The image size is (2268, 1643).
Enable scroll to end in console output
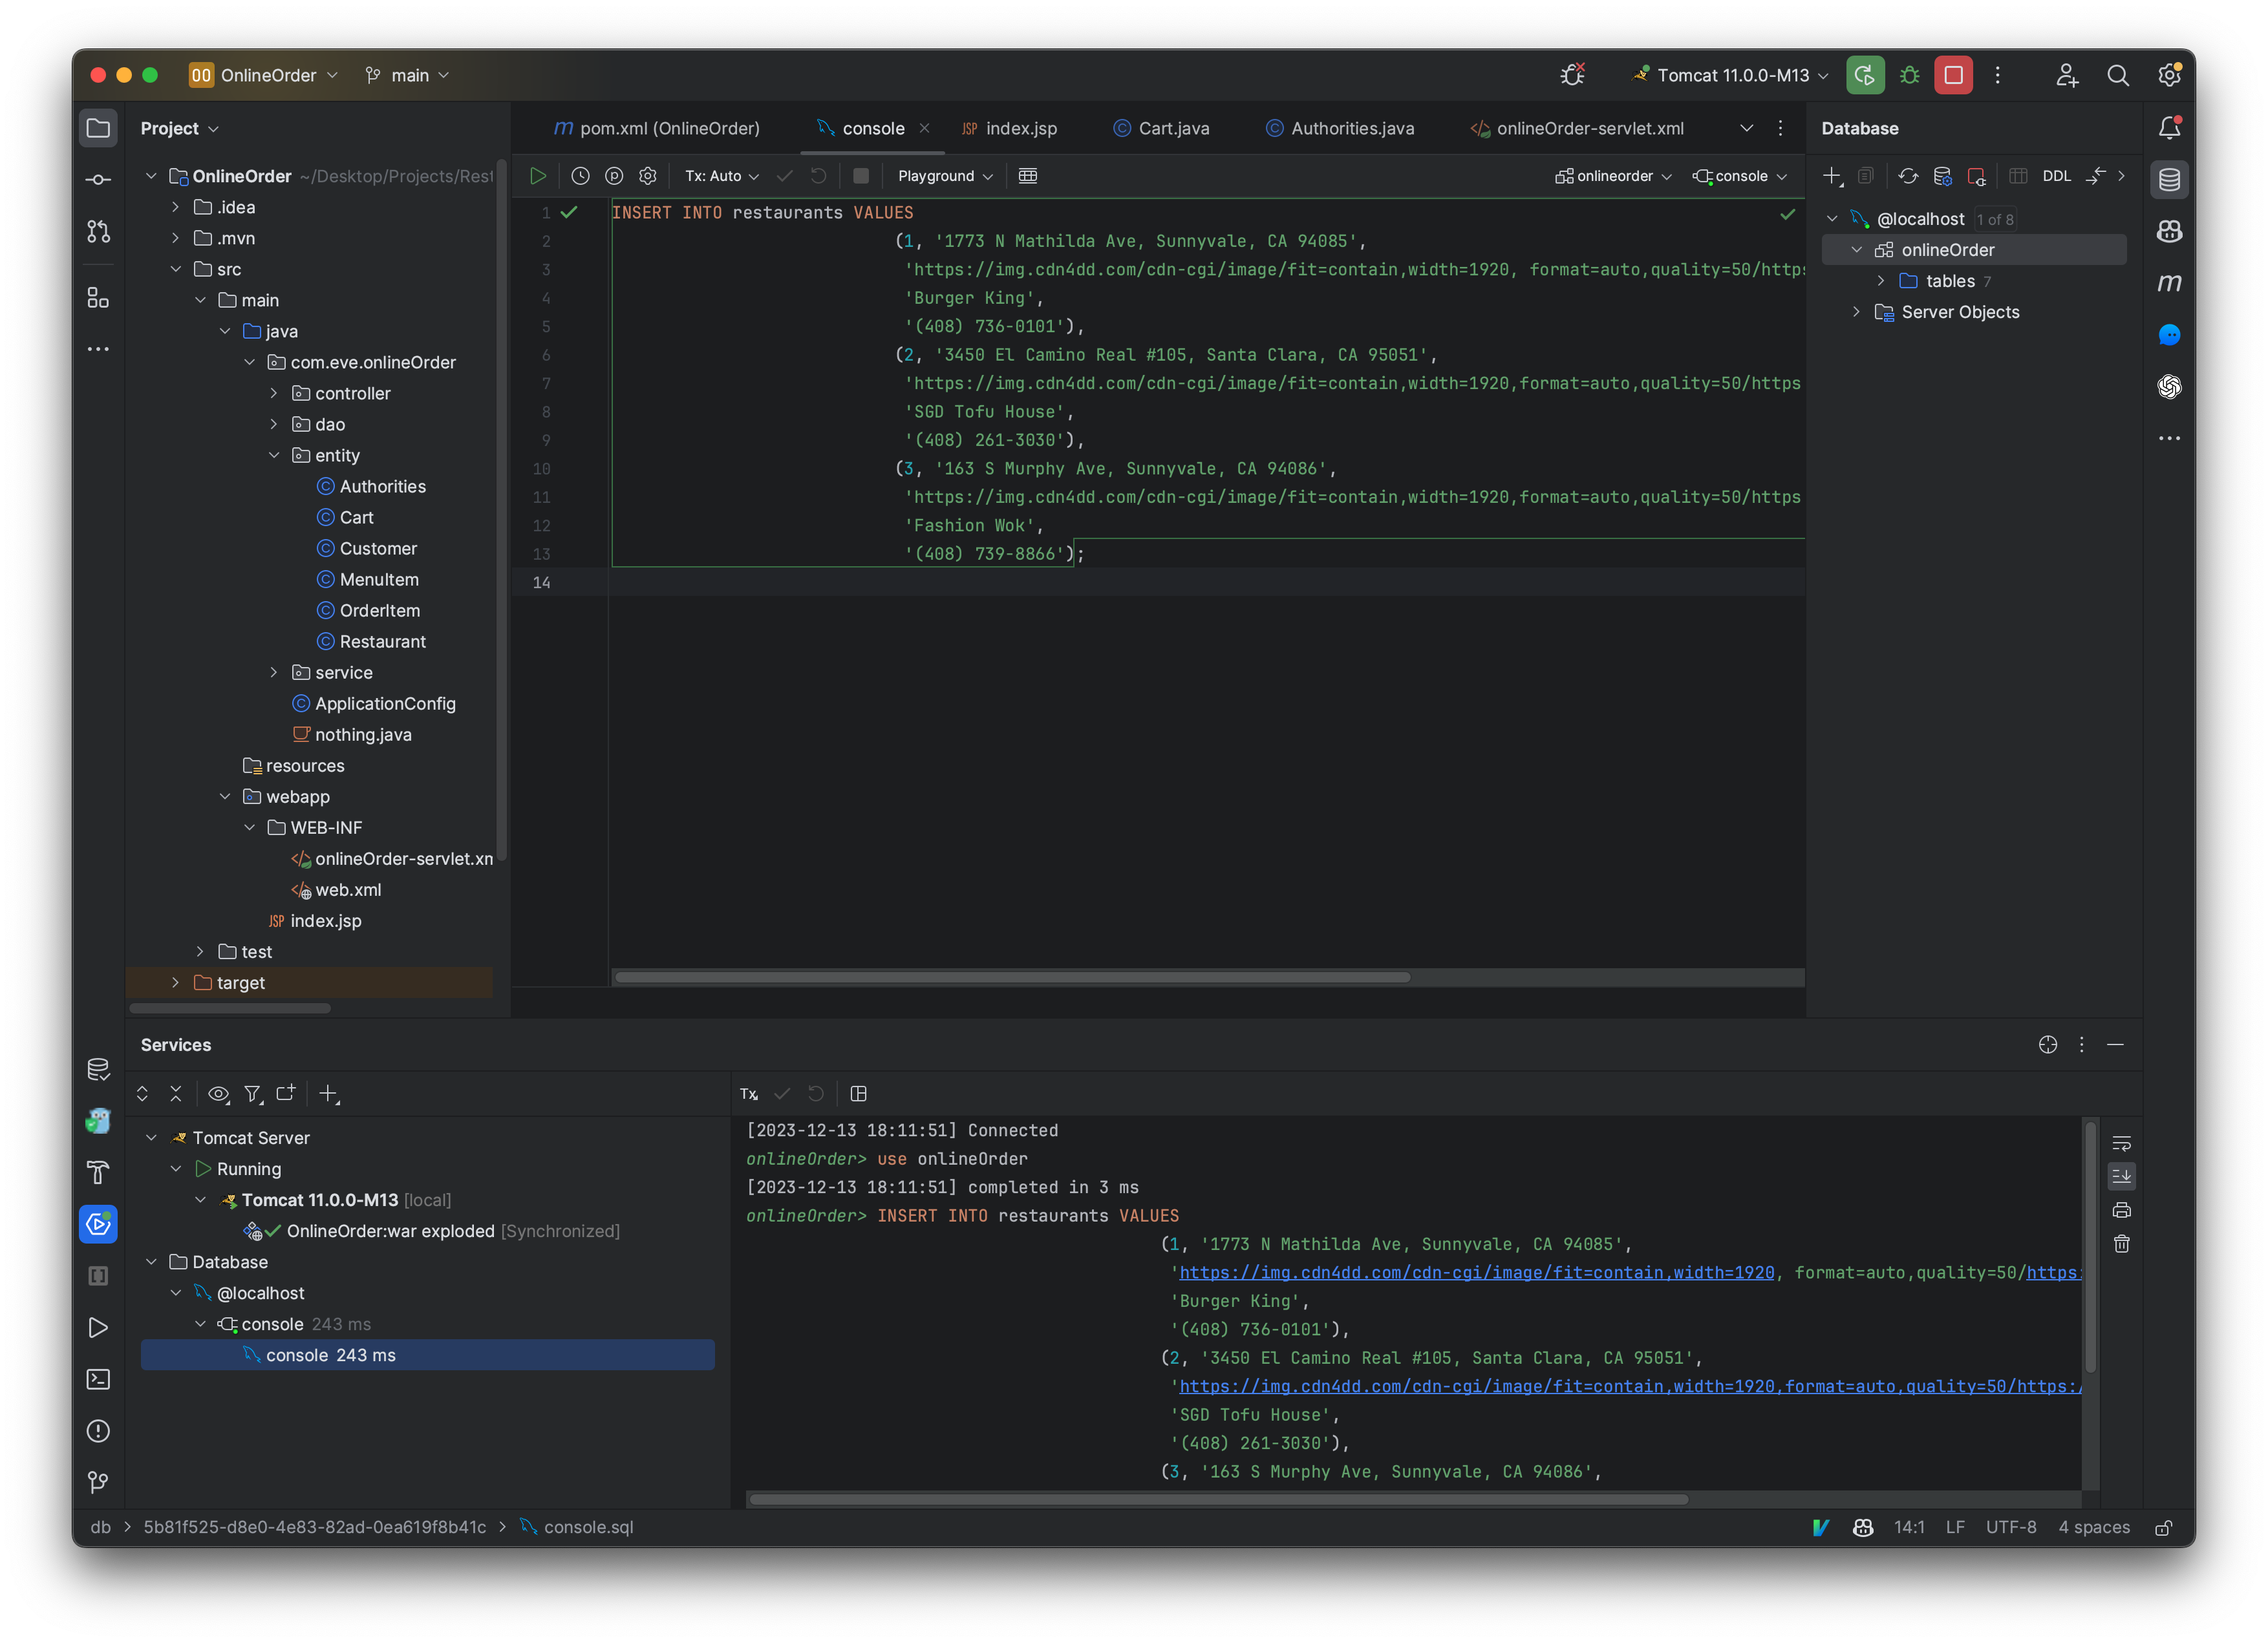[2122, 1177]
